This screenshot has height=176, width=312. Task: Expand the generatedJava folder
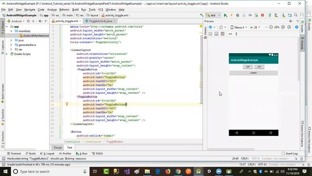11,44
